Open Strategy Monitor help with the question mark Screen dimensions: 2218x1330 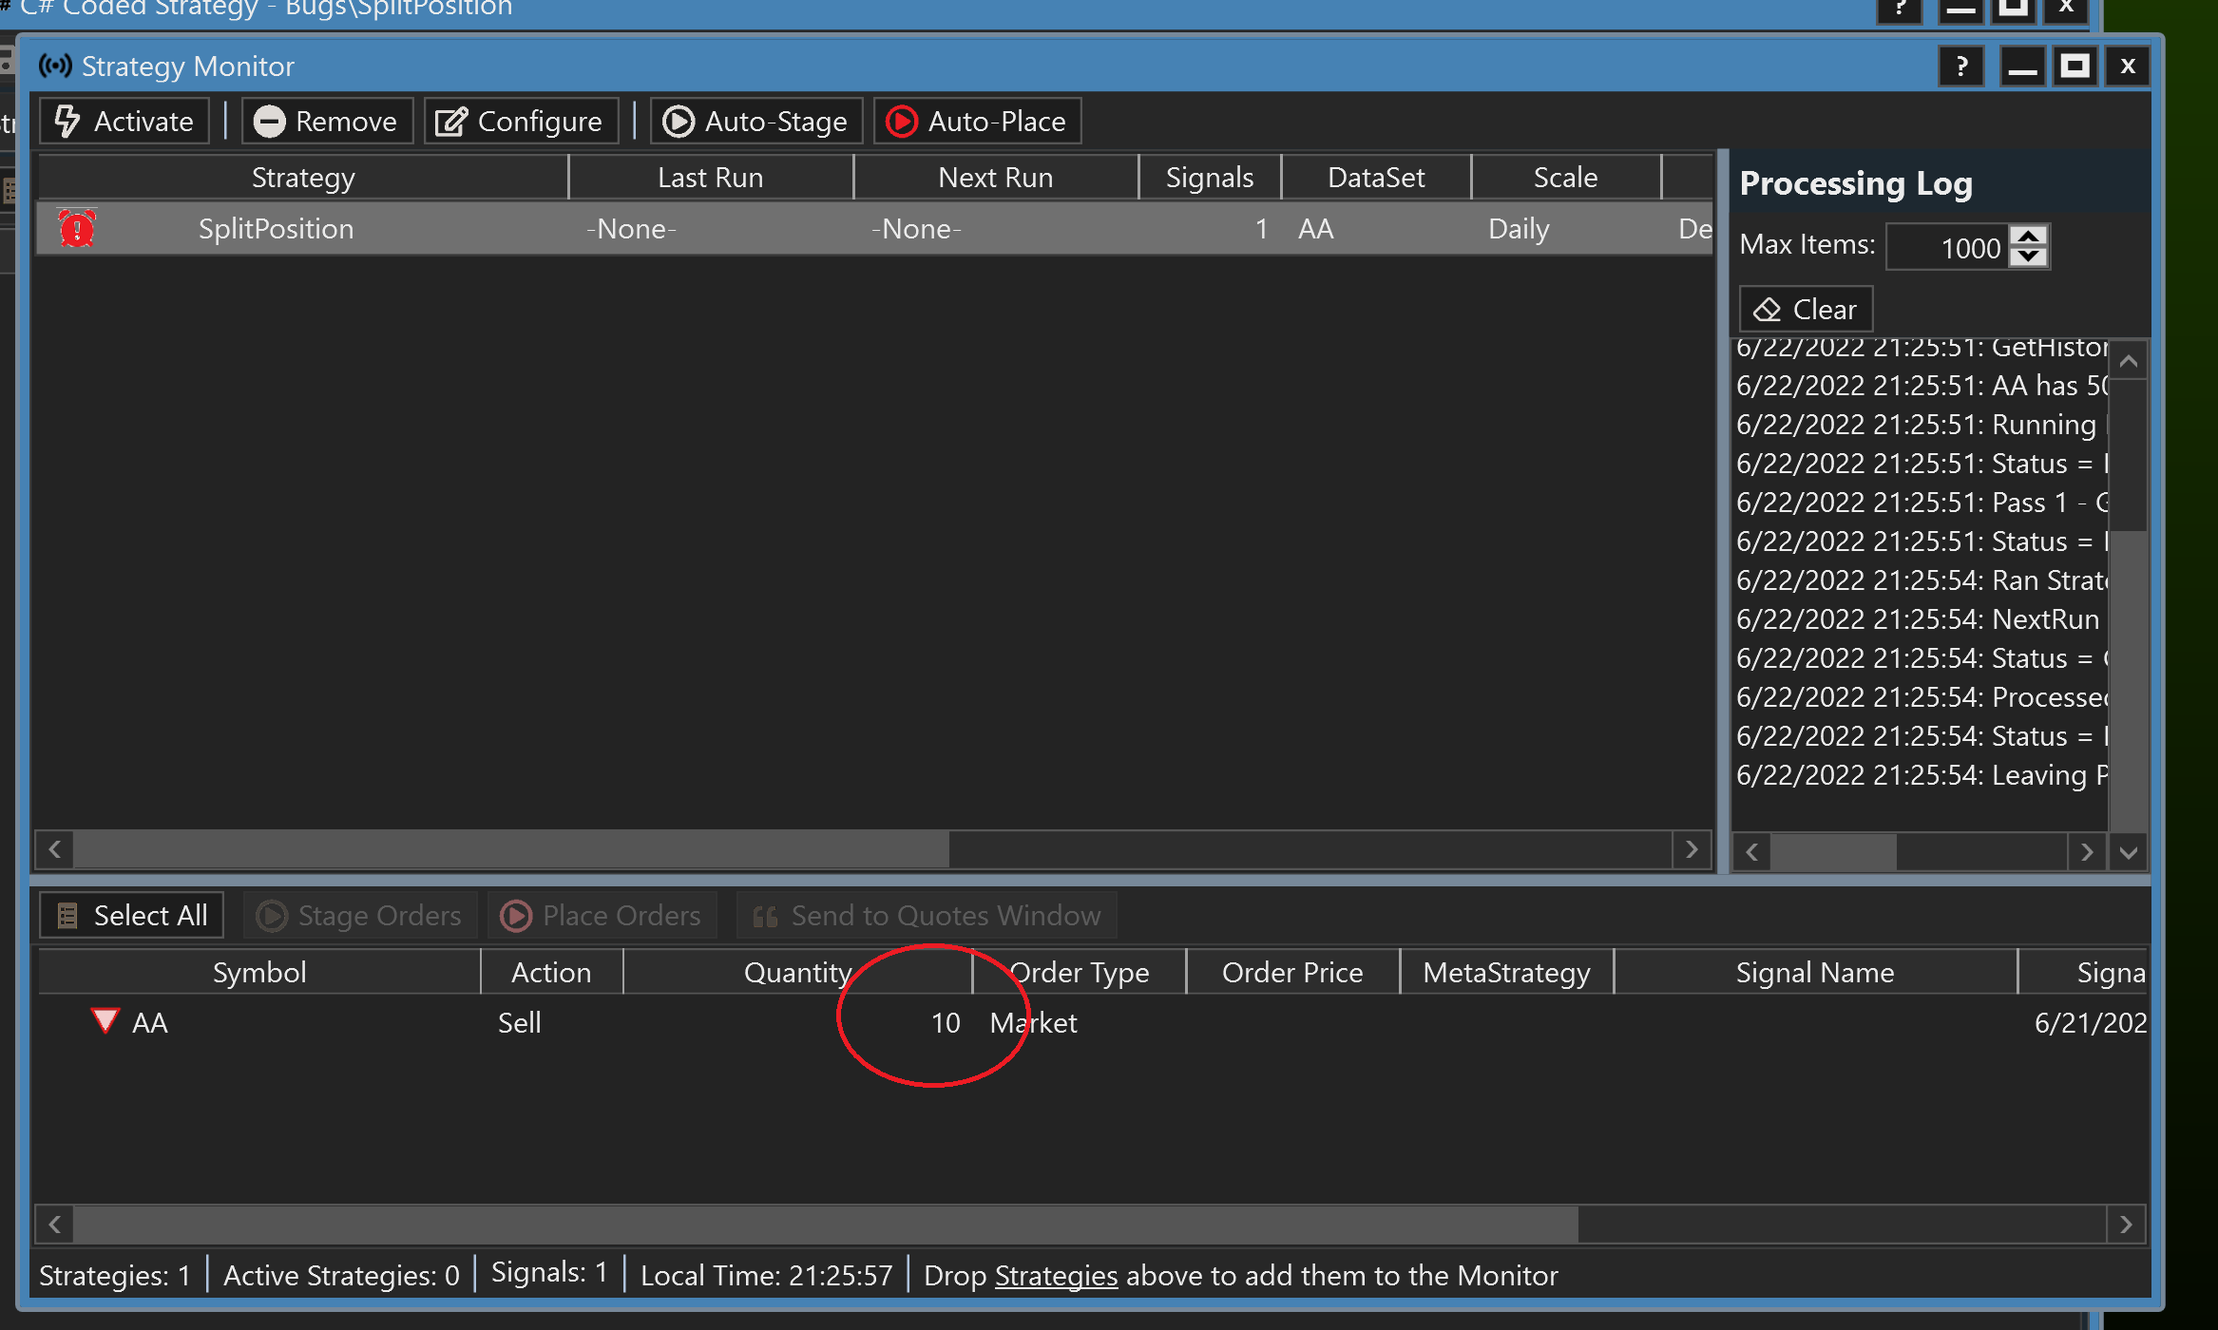coord(1960,66)
